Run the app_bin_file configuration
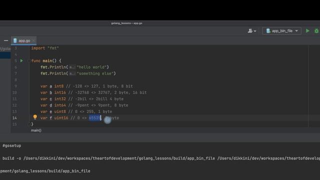The height and width of the screenshot is (180, 320). click(x=307, y=31)
